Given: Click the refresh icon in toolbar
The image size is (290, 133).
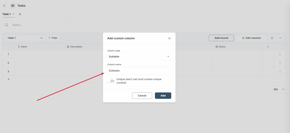Looking at the screenshot, I should 272,38.
